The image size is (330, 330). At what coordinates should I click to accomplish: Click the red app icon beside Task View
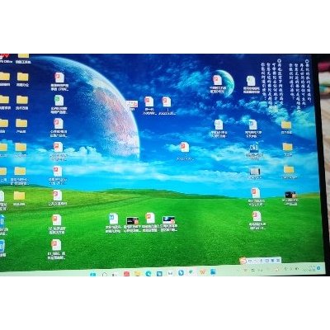[126, 274]
